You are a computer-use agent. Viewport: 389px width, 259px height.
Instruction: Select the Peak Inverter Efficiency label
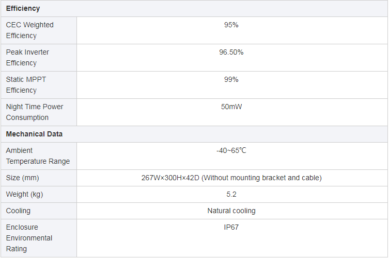(27, 58)
